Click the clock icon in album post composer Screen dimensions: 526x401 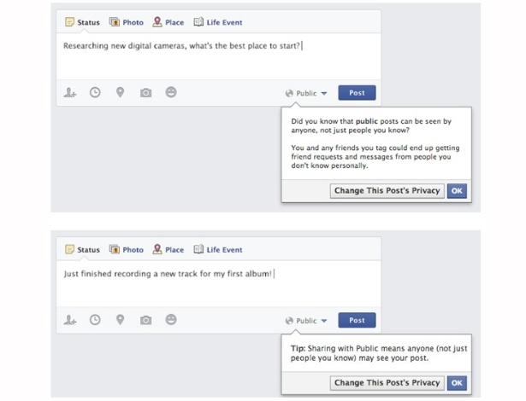(95, 320)
